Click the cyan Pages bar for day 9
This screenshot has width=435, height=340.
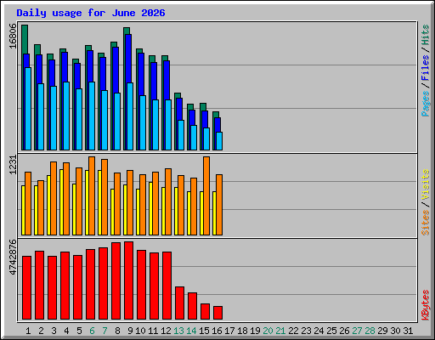click(130, 116)
